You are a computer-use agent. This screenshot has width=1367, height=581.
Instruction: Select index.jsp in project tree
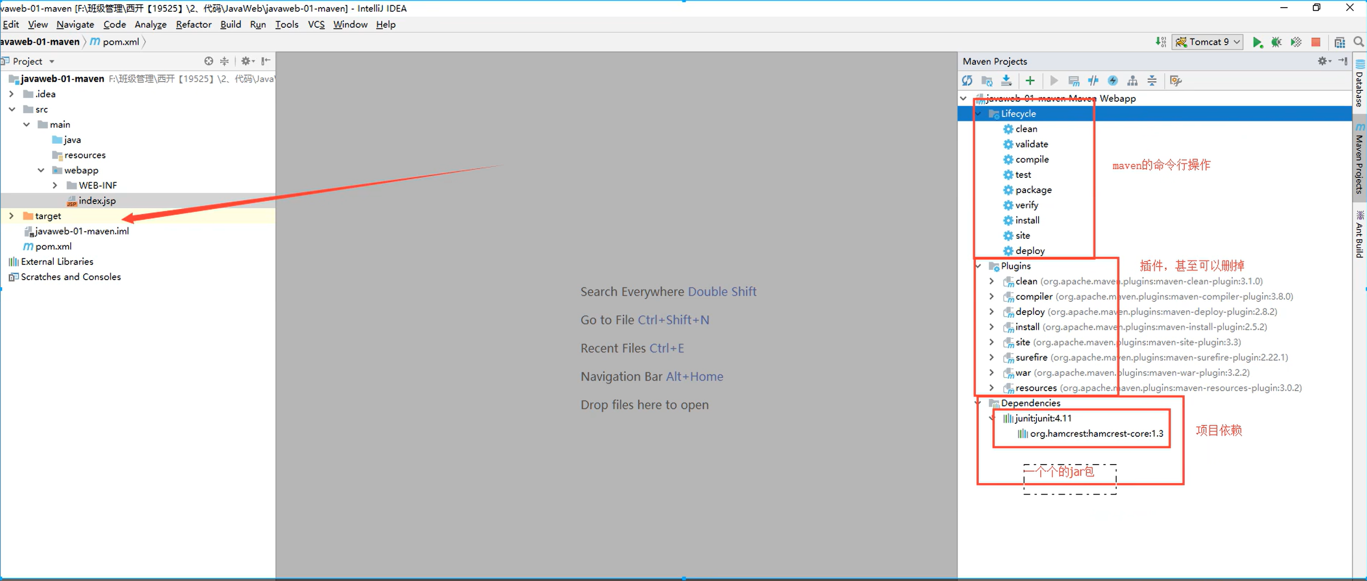pos(91,200)
